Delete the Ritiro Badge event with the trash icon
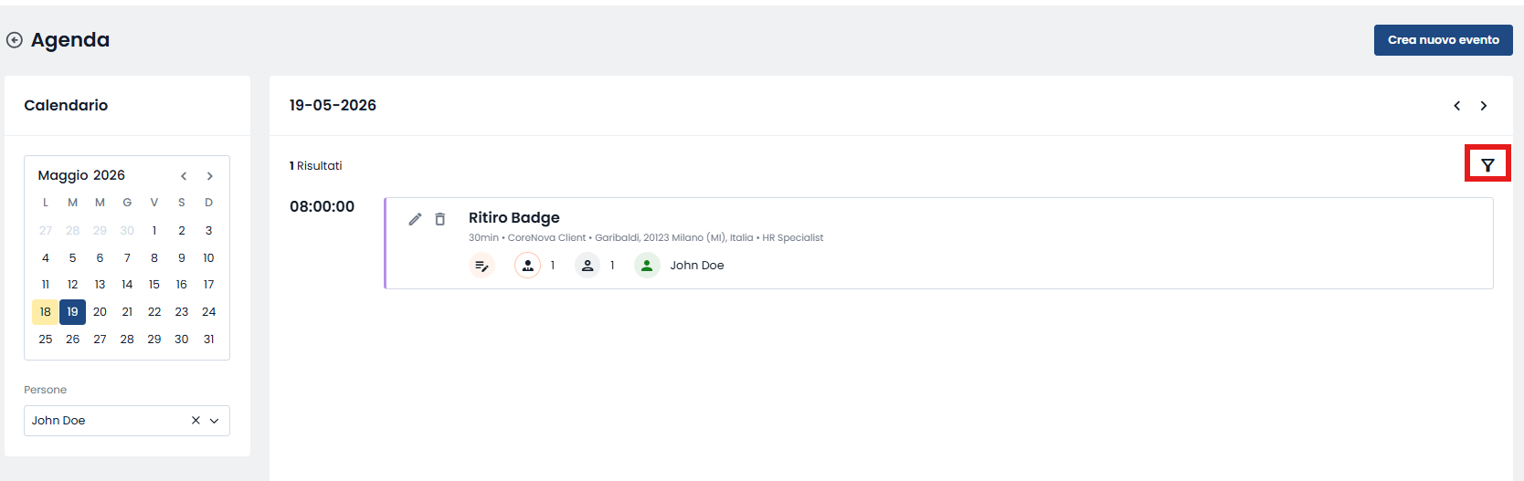This screenshot has width=1524, height=481. coord(440,219)
